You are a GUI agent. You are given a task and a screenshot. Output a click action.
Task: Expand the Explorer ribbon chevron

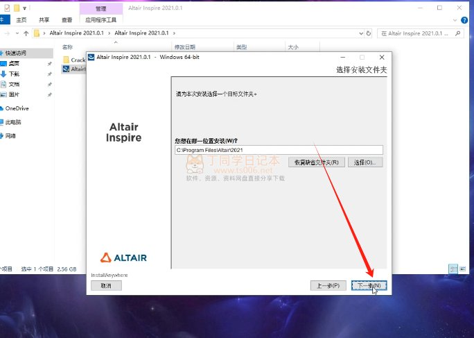pyautogui.click(x=455, y=20)
